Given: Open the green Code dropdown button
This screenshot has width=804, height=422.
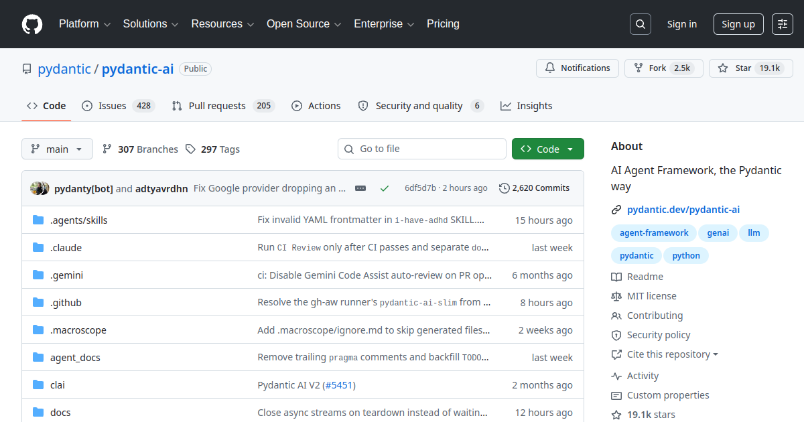Looking at the screenshot, I should (548, 149).
